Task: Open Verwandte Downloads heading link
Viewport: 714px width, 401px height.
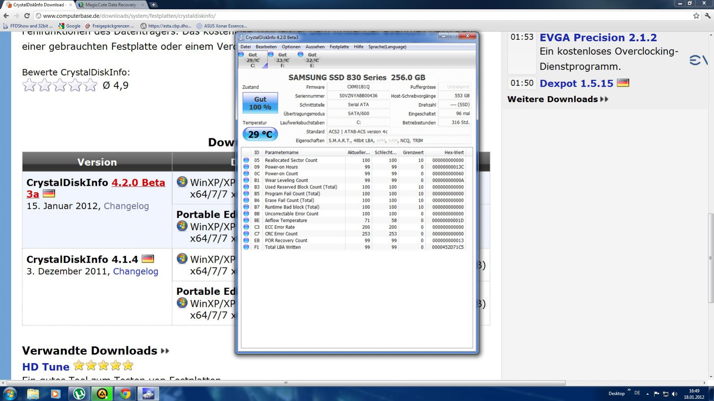Action: pyautogui.click(x=96, y=350)
